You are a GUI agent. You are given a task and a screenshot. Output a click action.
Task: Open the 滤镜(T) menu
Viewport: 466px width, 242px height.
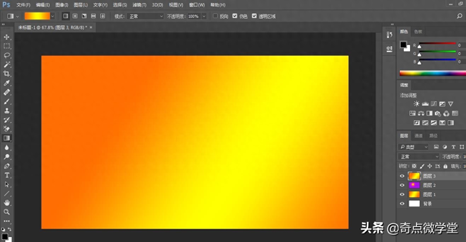pos(139,5)
